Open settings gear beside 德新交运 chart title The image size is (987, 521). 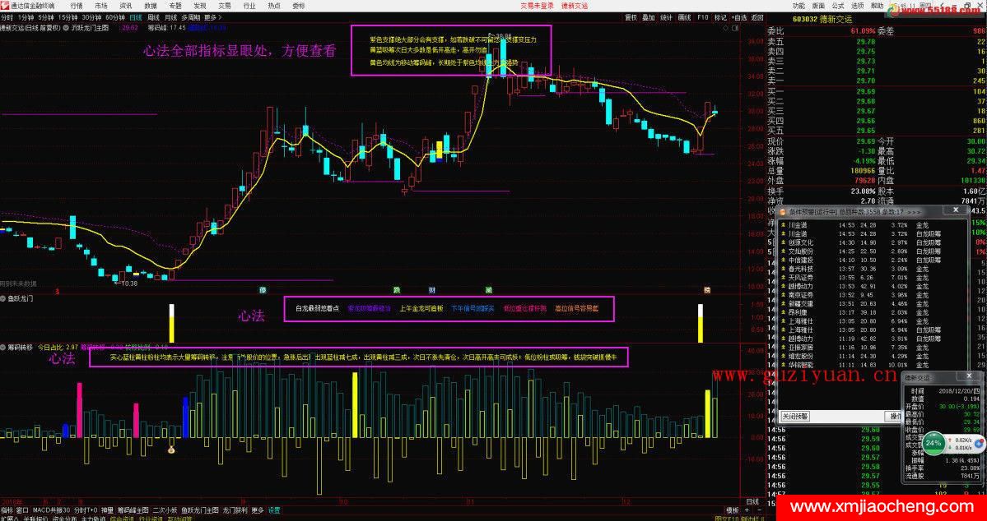tap(65, 28)
